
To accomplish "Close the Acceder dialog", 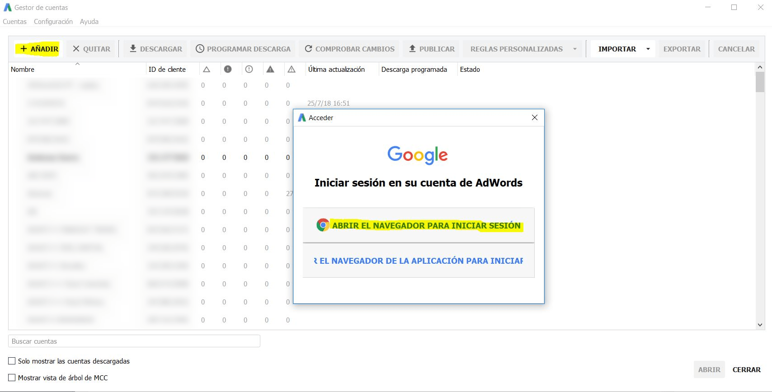I will point(535,117).
